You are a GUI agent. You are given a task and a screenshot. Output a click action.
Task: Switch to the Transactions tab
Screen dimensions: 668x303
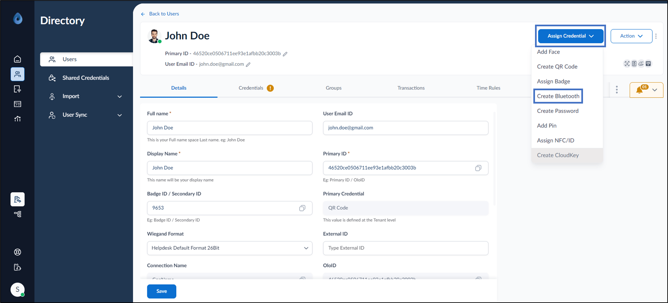[x=411, y=88]
